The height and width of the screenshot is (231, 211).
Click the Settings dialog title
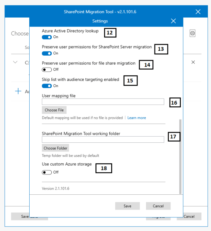tap(100, 21)
